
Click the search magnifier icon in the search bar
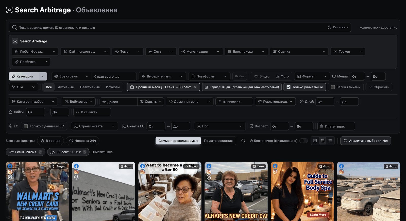click(15, 28)
